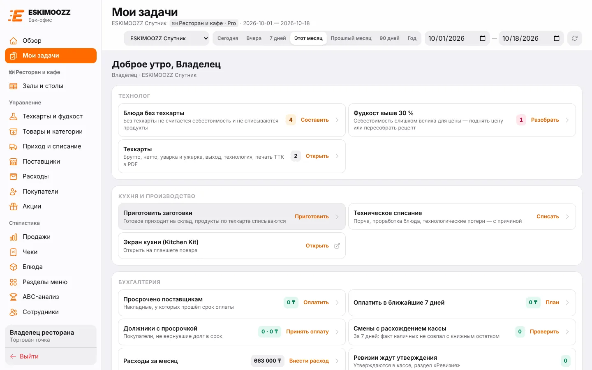Click the Поставщики store icon

pos(14,162)
